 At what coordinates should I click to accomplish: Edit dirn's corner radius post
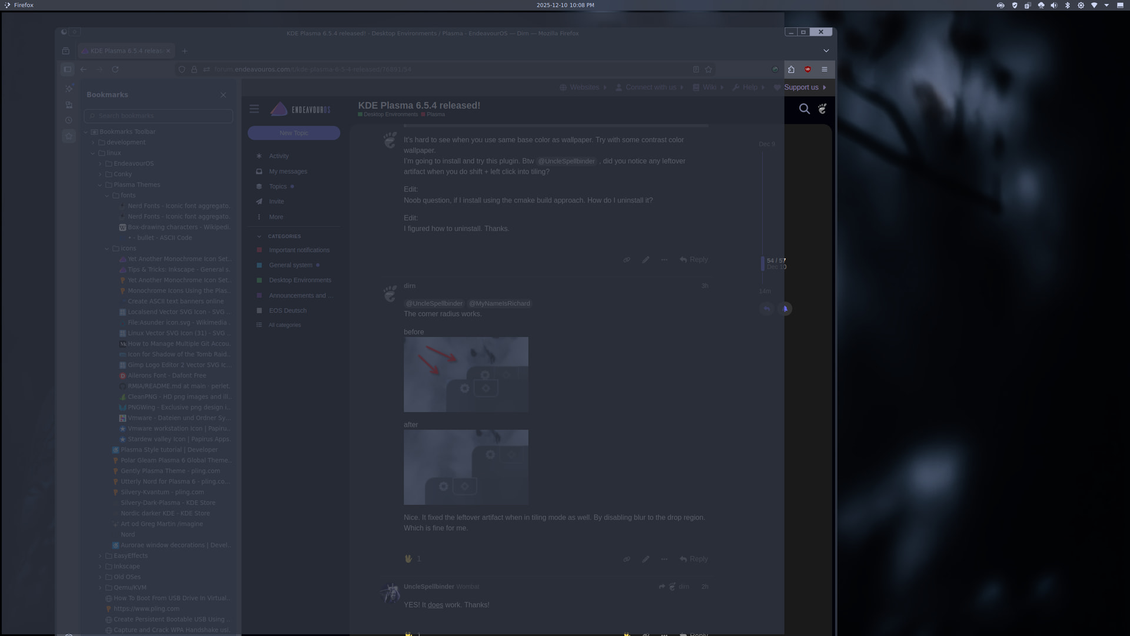(646, 559)
